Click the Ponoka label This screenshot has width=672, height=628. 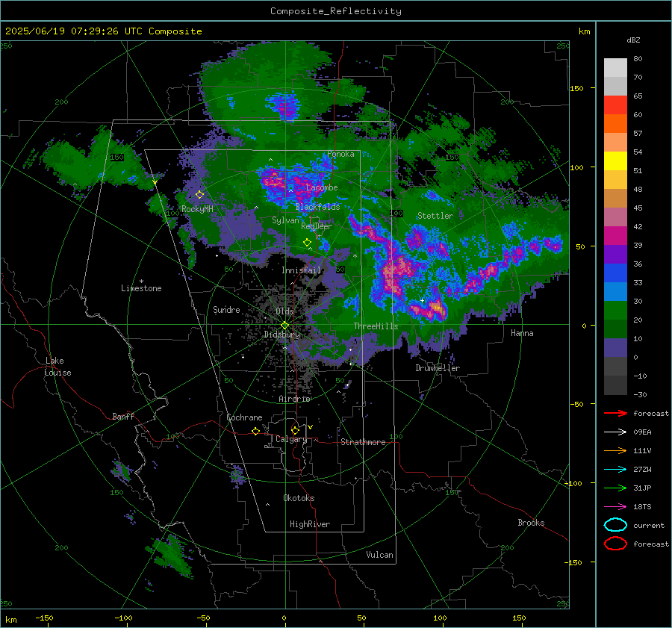click(x=340, y=154)
